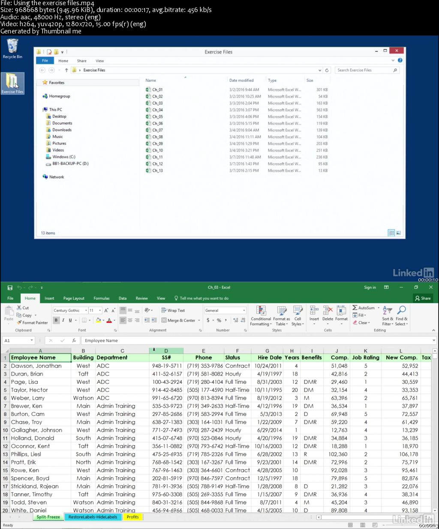Viewport: 439px width, 529px height.
Task: Click the Fill Color bucket icon
Action: point(98,320)
